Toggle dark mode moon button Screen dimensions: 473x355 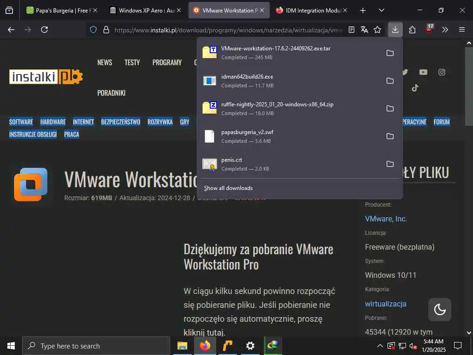[440, 309]
